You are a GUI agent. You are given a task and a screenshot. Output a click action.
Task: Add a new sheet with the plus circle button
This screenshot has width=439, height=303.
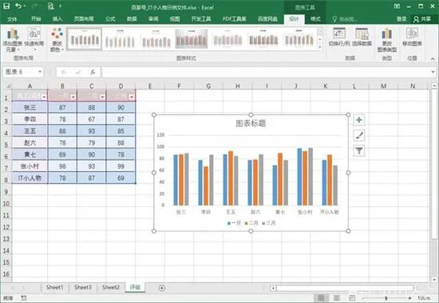tap(162, 288)
